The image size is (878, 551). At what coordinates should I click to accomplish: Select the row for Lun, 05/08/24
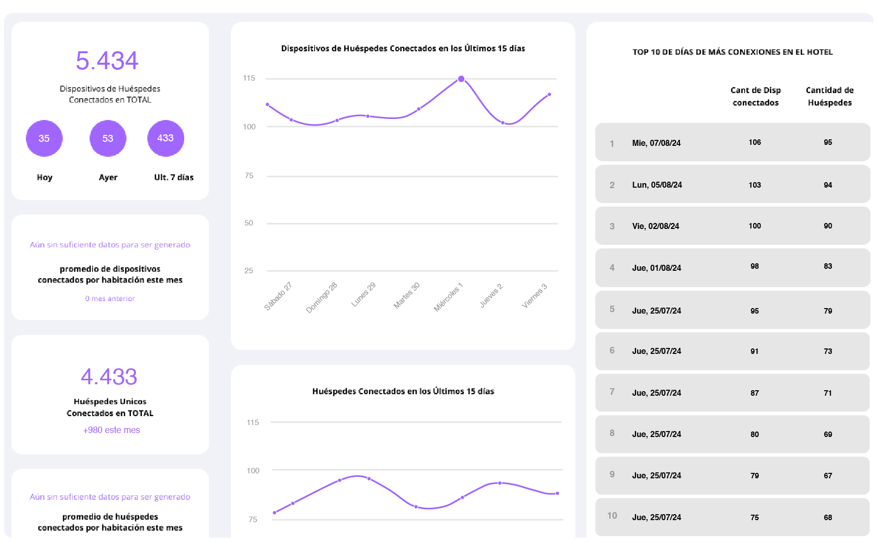[732, 185]
